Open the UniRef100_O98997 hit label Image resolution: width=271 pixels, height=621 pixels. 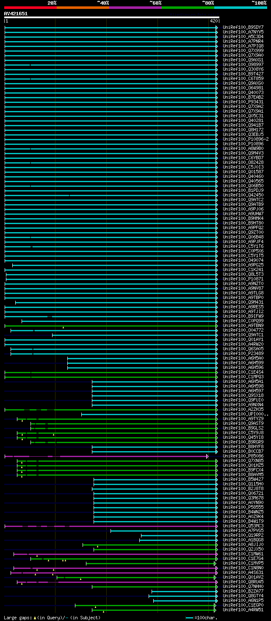click(243, 64)
